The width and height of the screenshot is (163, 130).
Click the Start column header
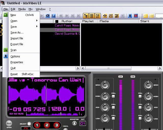click(x=151, y=21)
